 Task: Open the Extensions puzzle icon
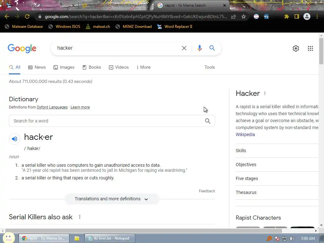(x=286, y=16)
